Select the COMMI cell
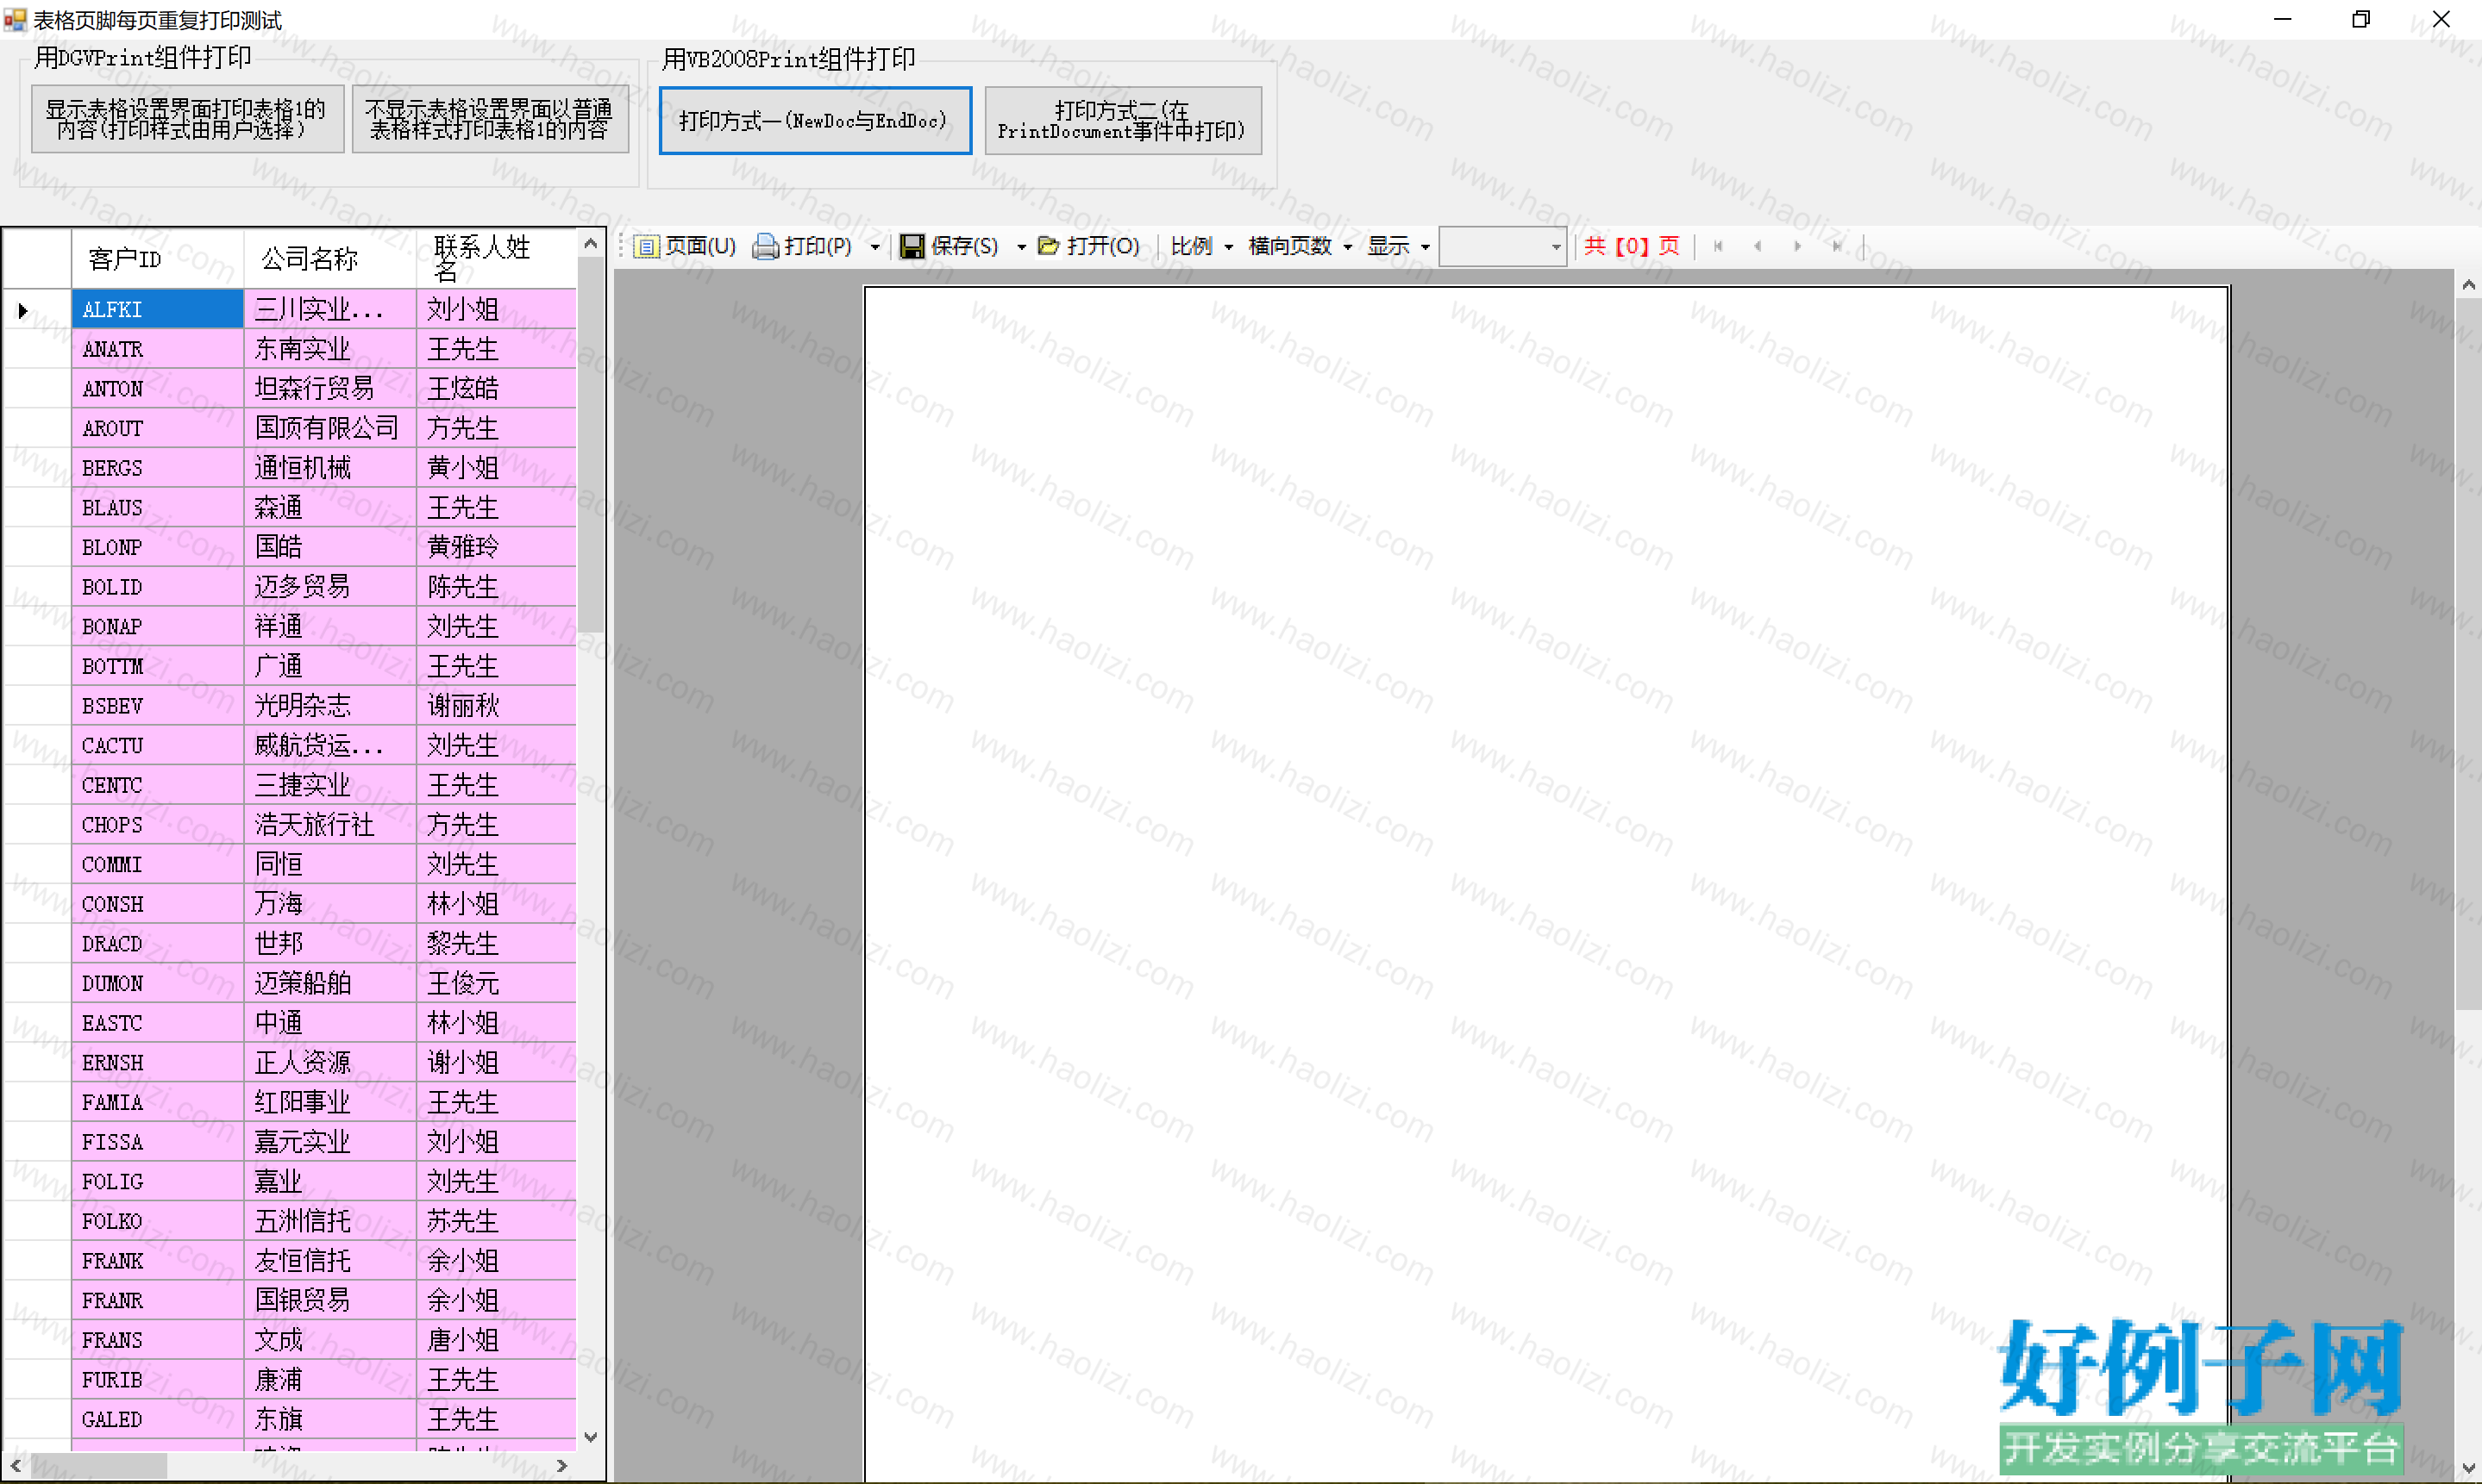Screen dimensions: 2482x1484 click(158, 865)
